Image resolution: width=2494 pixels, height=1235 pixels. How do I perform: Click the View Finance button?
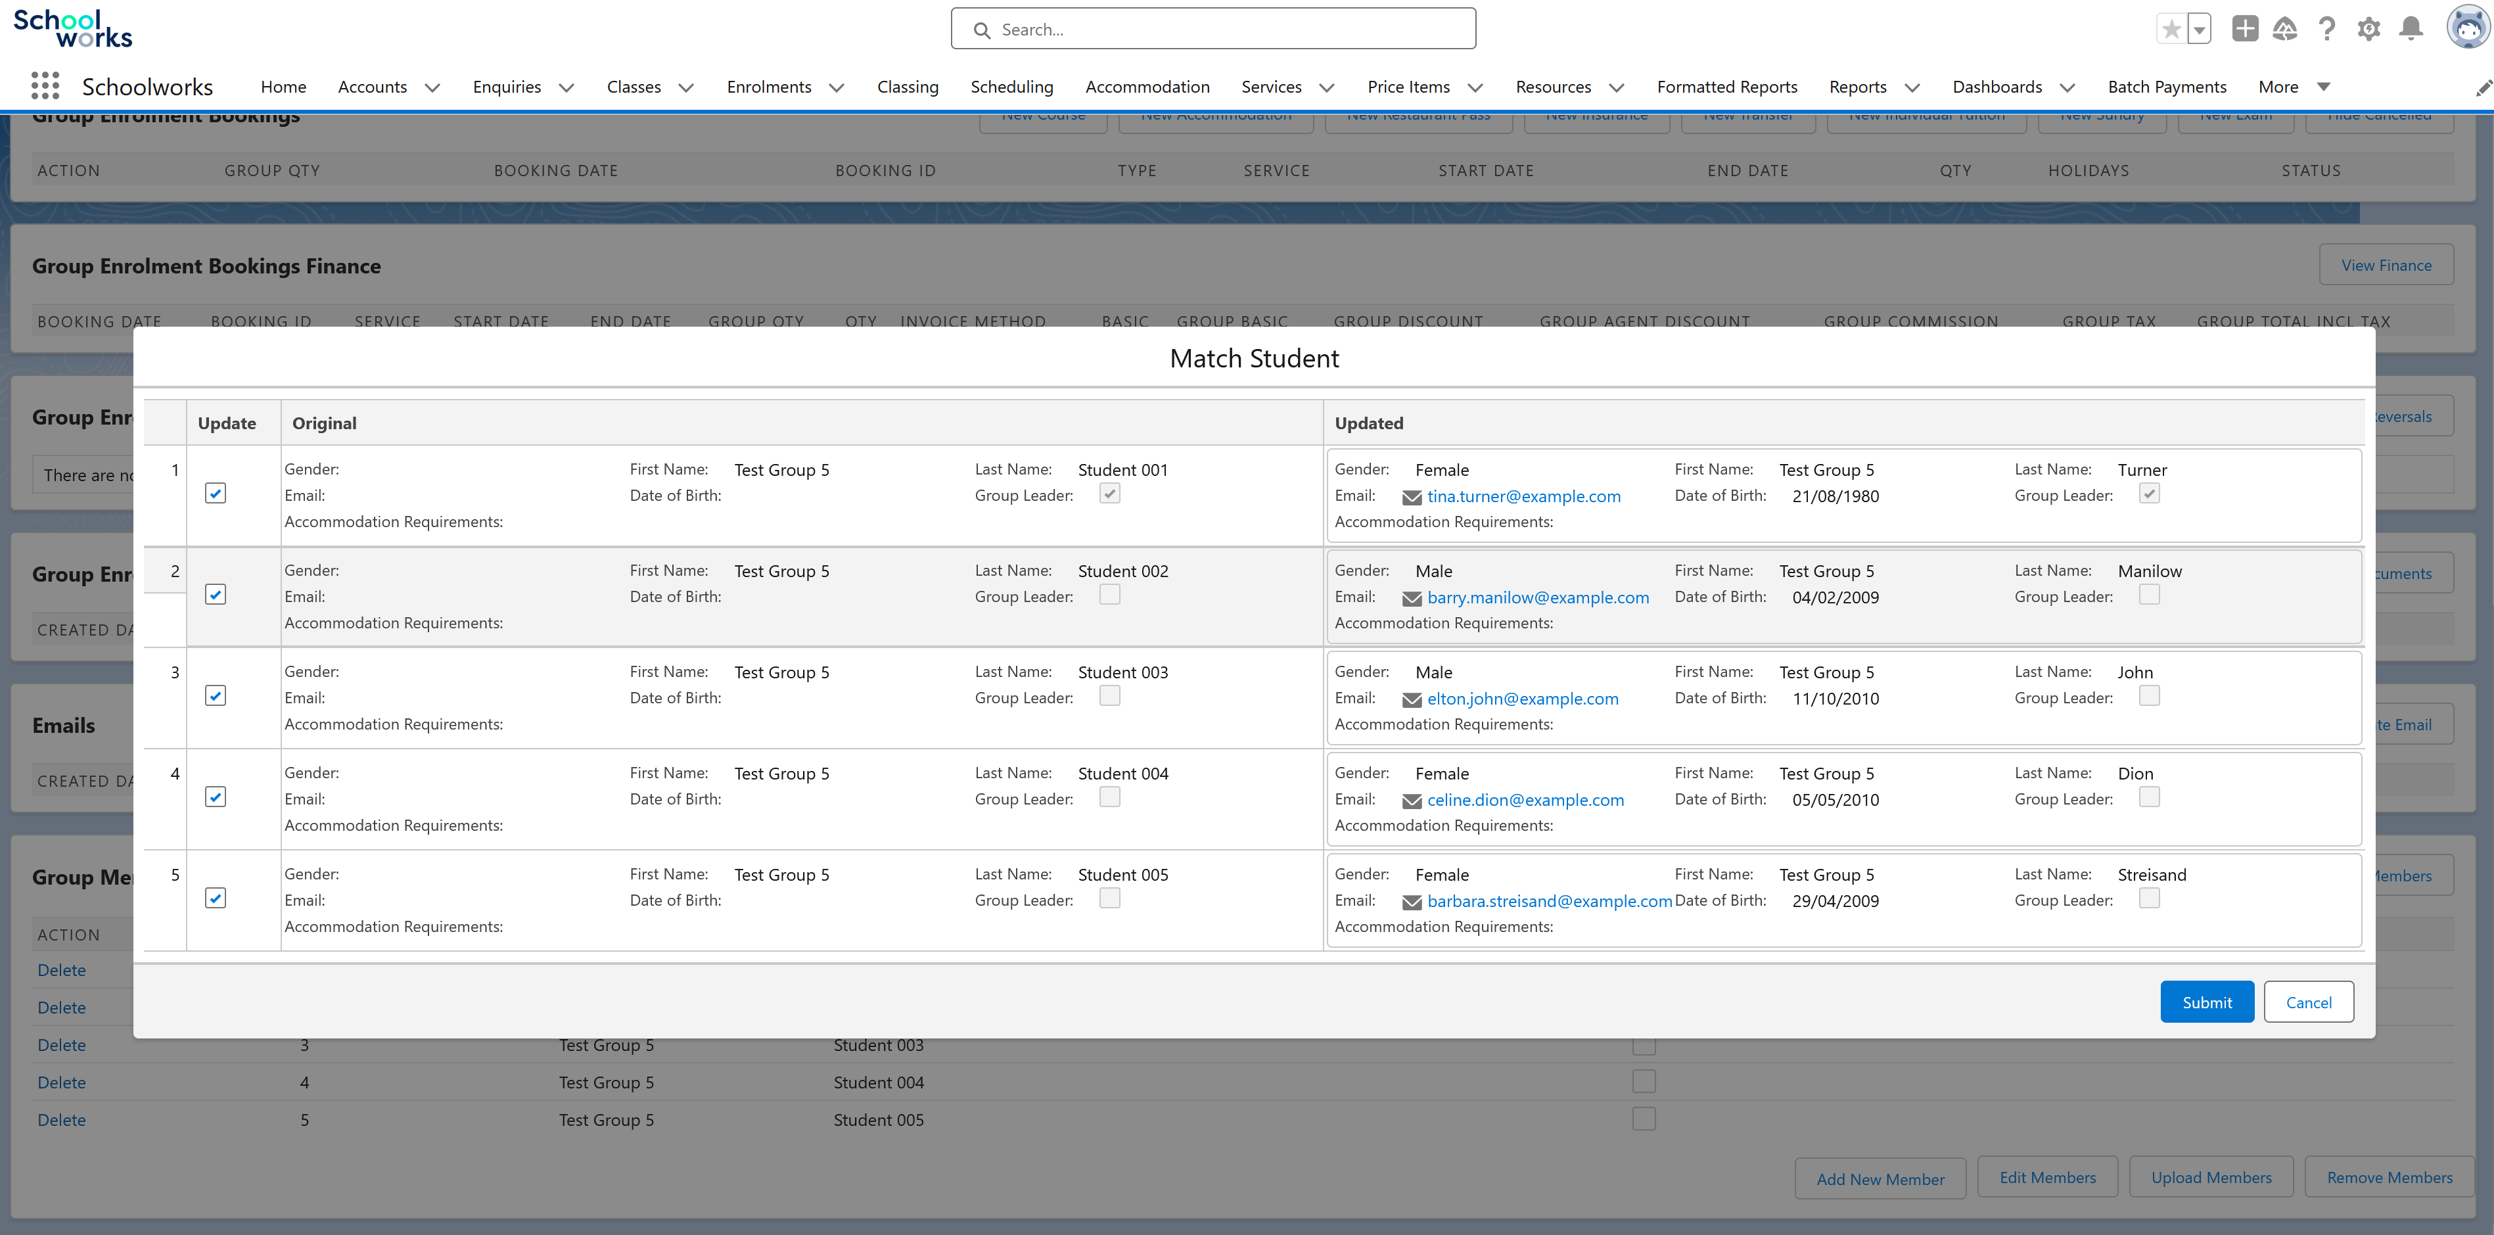click(x=2386, y=264)
